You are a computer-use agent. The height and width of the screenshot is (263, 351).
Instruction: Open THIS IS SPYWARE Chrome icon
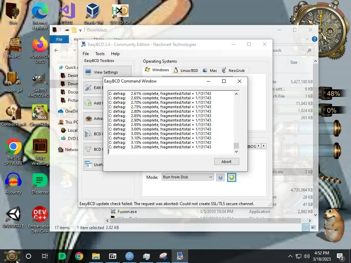pos(13,152)
